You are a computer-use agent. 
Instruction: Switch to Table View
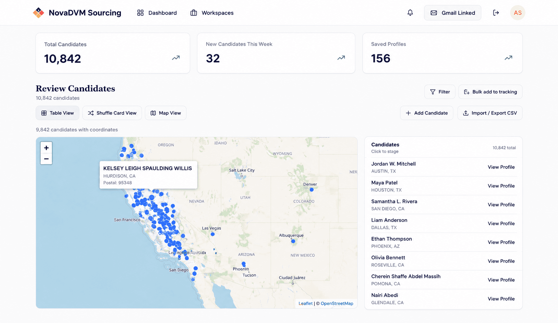(x=58, y=113)
